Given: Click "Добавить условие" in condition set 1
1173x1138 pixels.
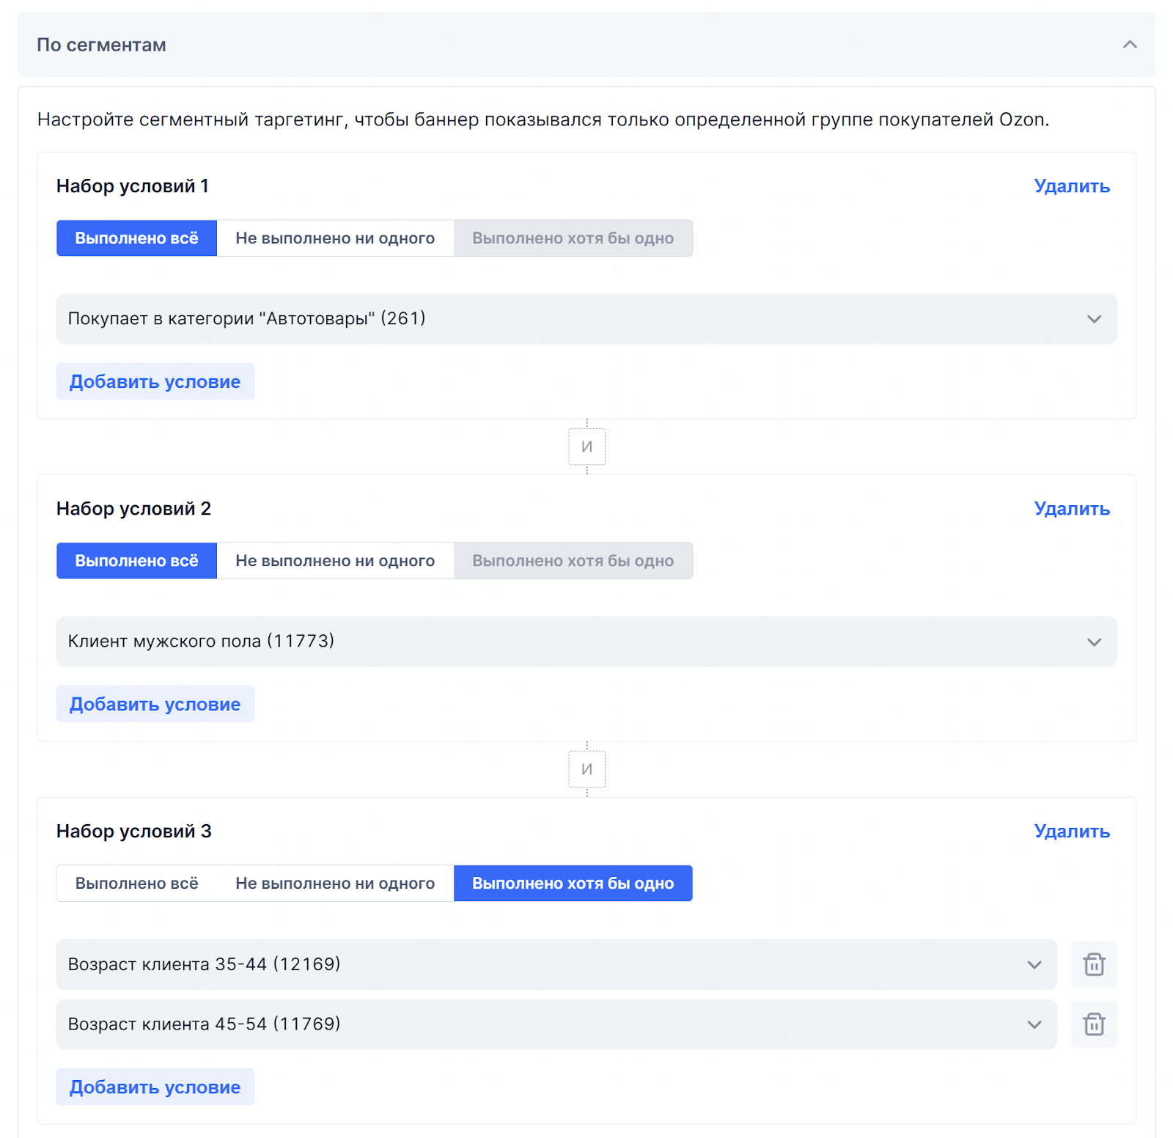Looking at the screenshot, I should click(155, 382).
